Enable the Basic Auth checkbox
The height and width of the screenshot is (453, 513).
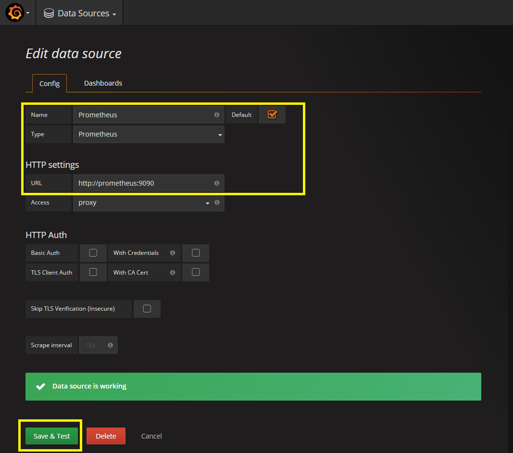pos(93,252)
